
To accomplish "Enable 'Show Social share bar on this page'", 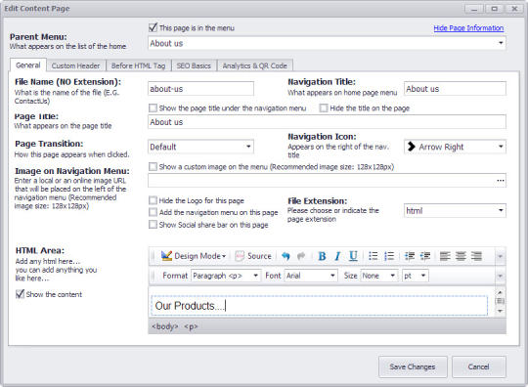I will 153,225.
